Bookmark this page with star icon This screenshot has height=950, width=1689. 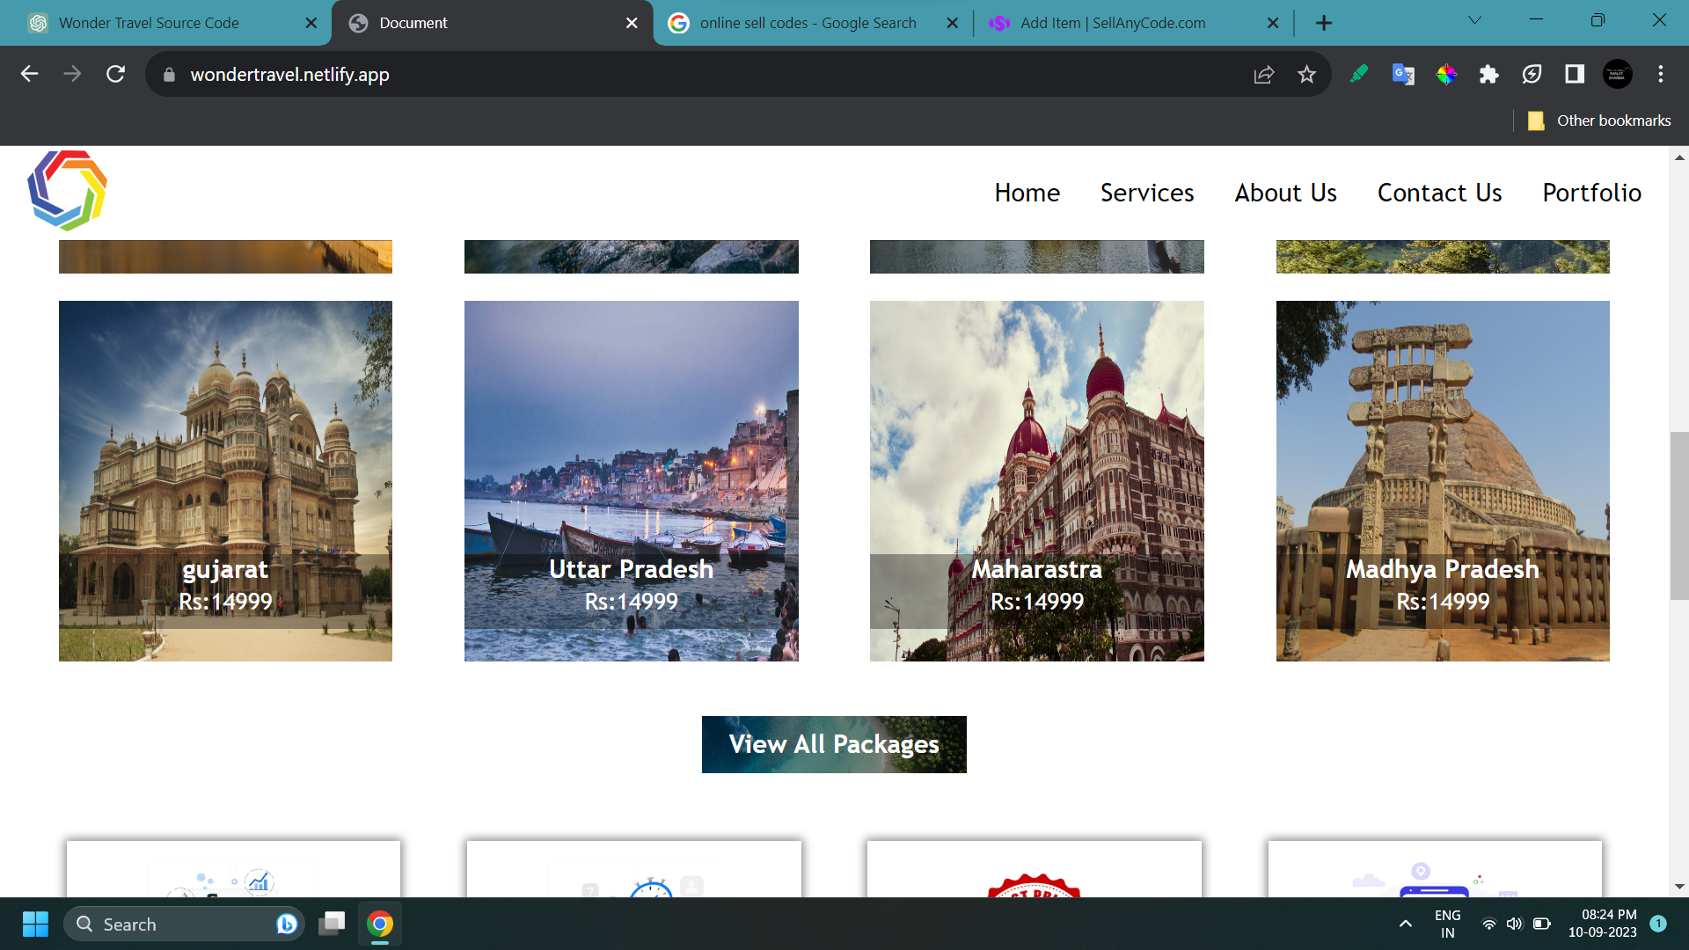point(1306,75)
